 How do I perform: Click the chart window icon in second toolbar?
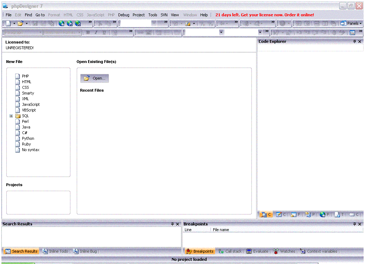[352, 33]
